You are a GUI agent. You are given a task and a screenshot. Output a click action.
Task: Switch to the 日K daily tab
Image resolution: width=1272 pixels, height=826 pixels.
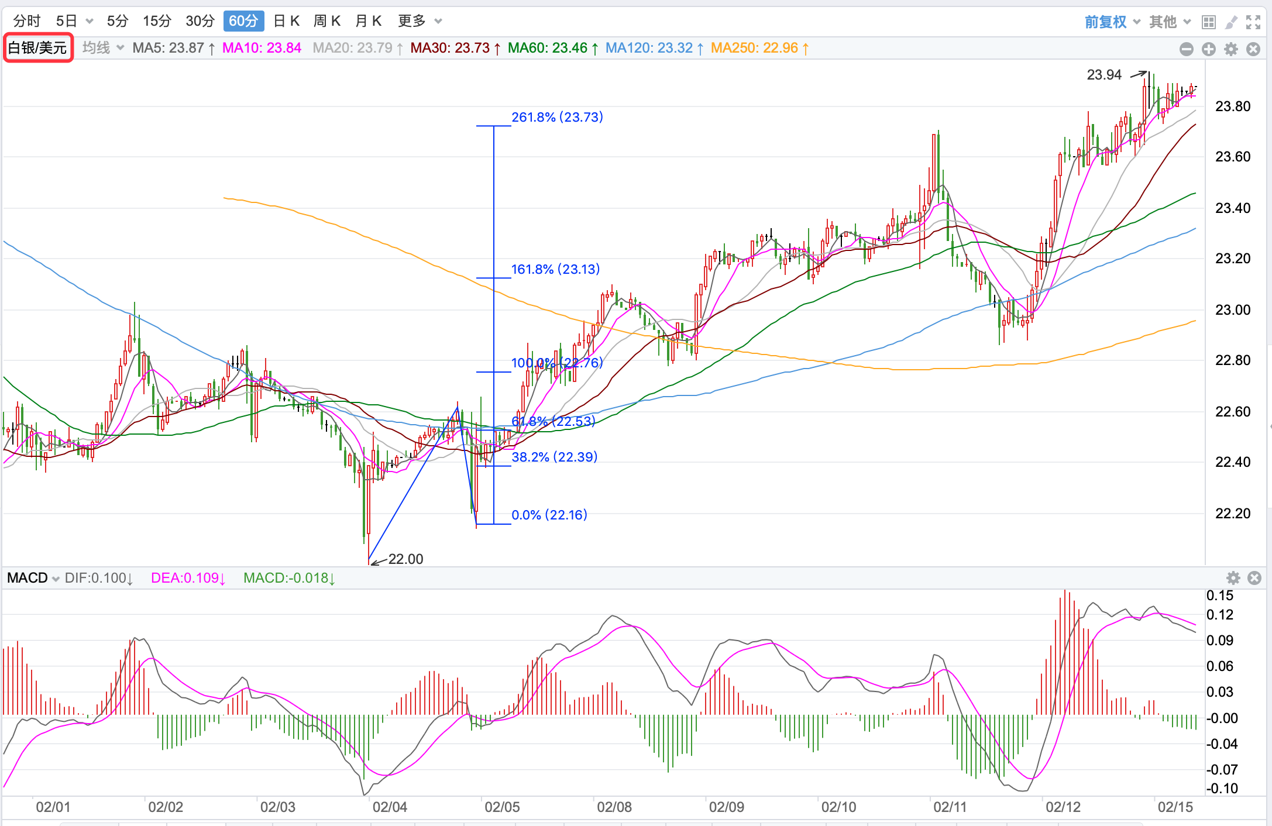286,21
